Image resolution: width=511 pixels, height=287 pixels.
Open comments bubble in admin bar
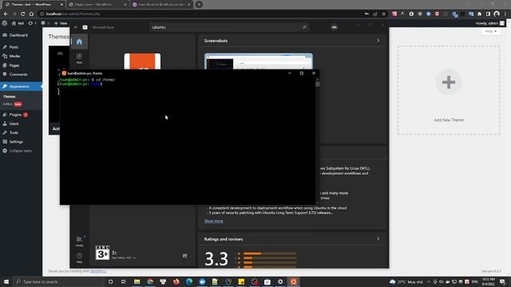pyautogui.click(x=45, y=23)
